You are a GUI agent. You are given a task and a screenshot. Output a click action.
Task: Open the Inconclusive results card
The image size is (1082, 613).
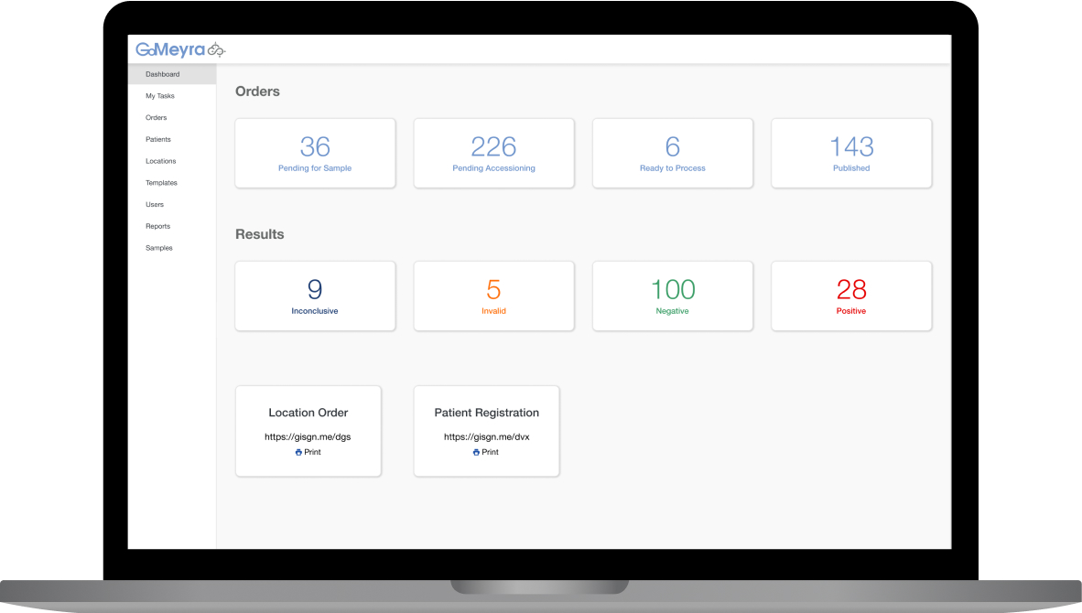[315, 296]
